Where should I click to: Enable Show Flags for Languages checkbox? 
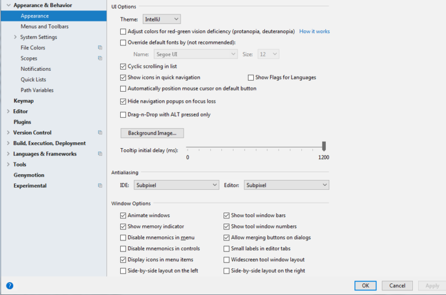pos(251,77)
